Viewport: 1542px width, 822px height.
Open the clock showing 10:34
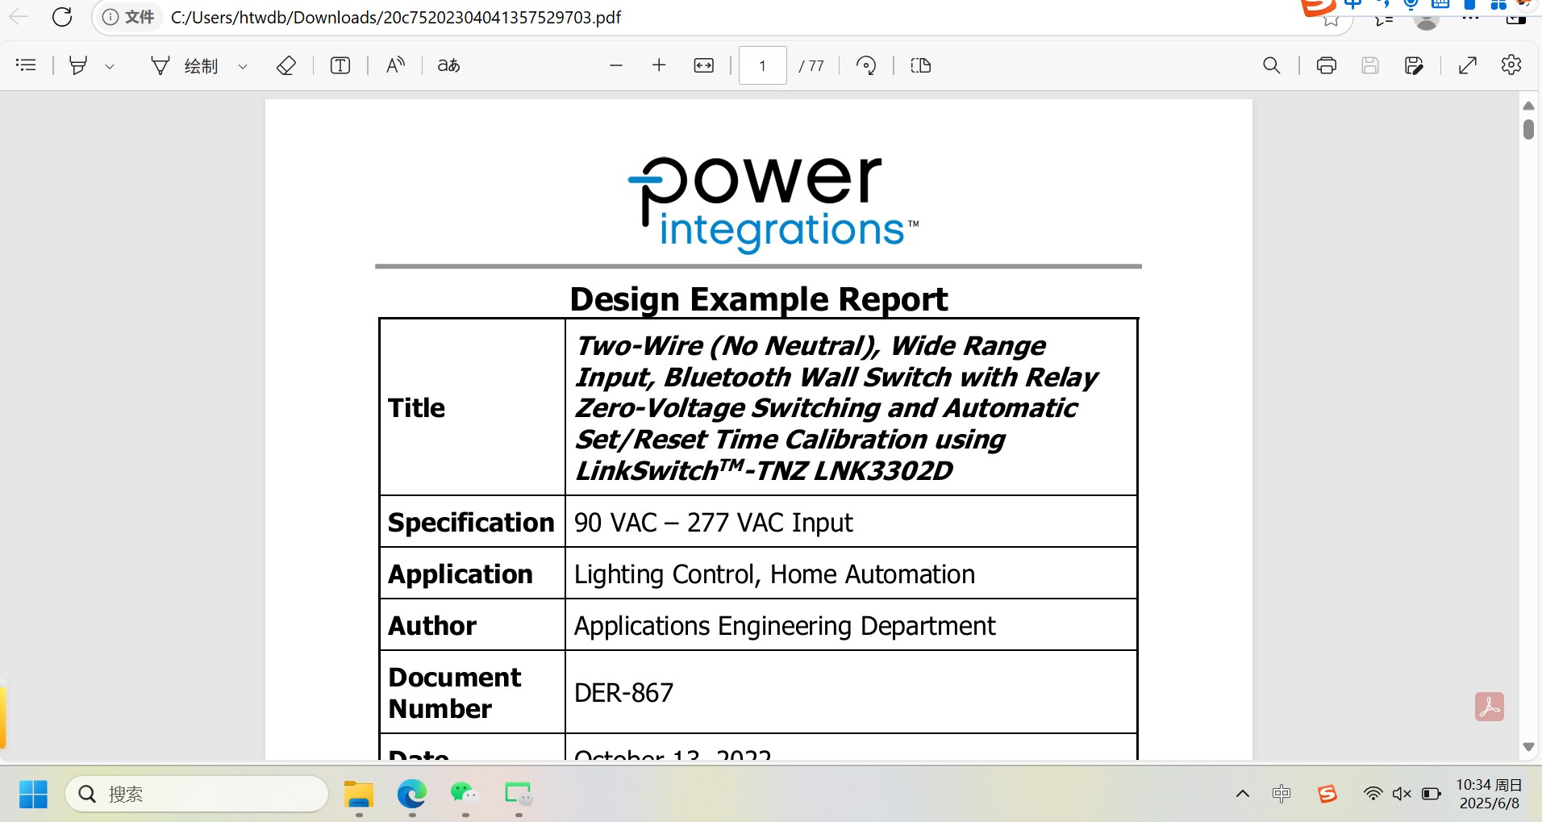(1489, 794)
